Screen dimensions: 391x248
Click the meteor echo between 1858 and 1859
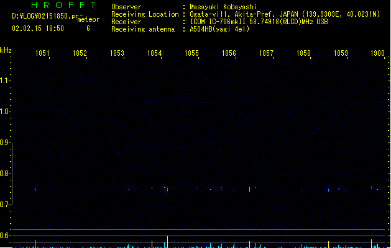pyautogui.click(x=328, y=190)
